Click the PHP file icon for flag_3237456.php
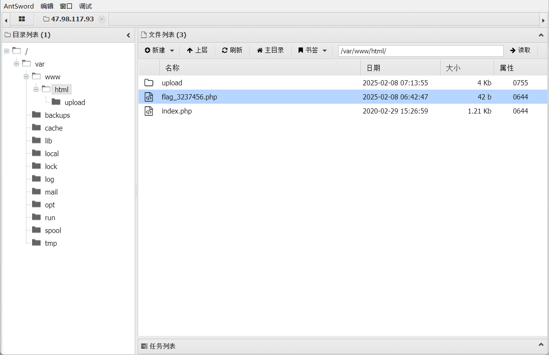 [x=149, y=97]
